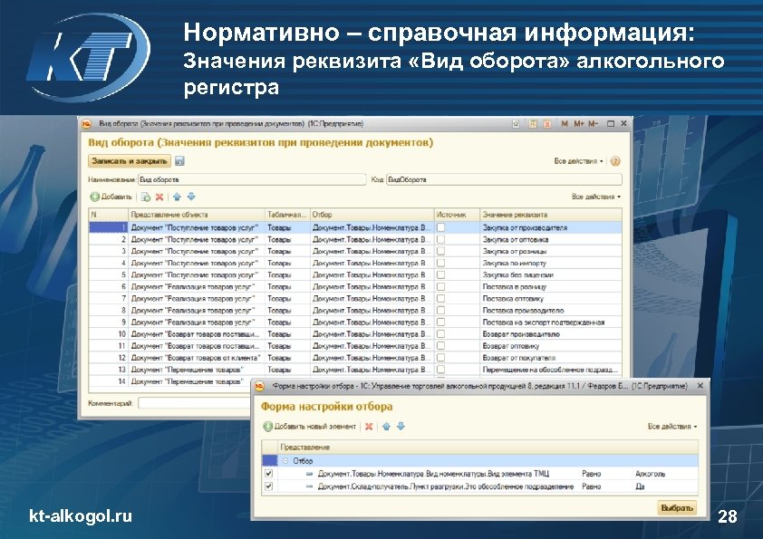
Task: Delete filter element with red X icon
Action: 369,427
